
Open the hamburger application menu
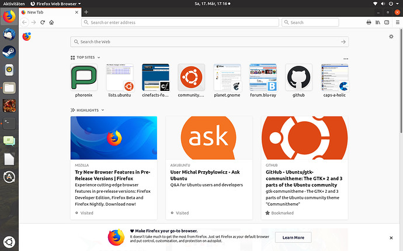[x=398, y=22]
